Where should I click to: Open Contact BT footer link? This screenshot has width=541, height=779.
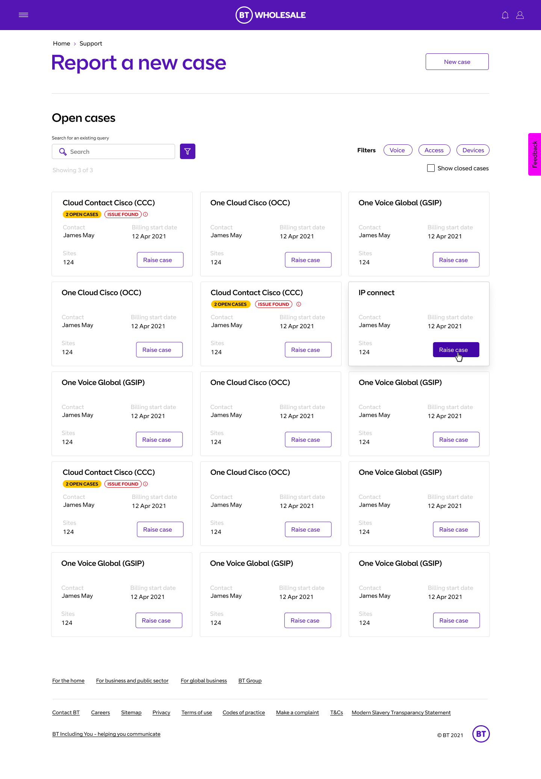(x=66, y=712)
